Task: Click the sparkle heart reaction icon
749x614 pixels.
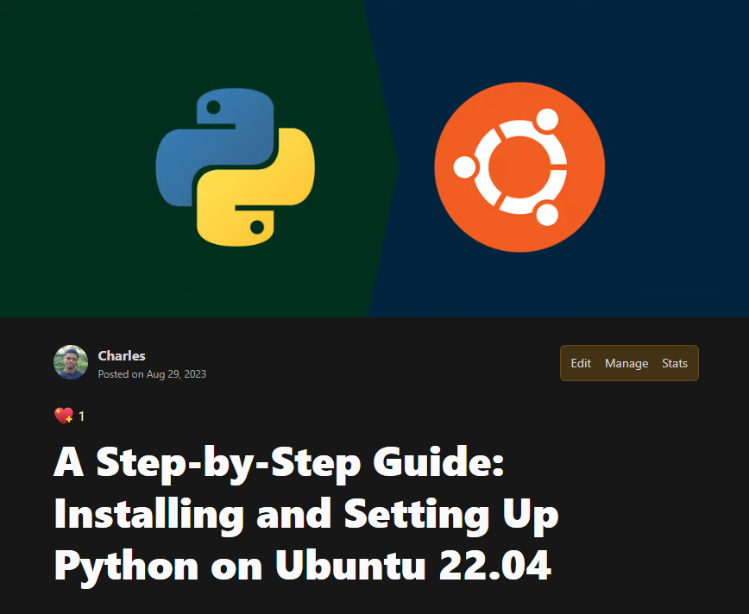Action: 64,416
